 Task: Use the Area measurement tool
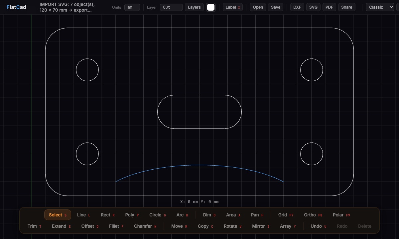point(233,215)
